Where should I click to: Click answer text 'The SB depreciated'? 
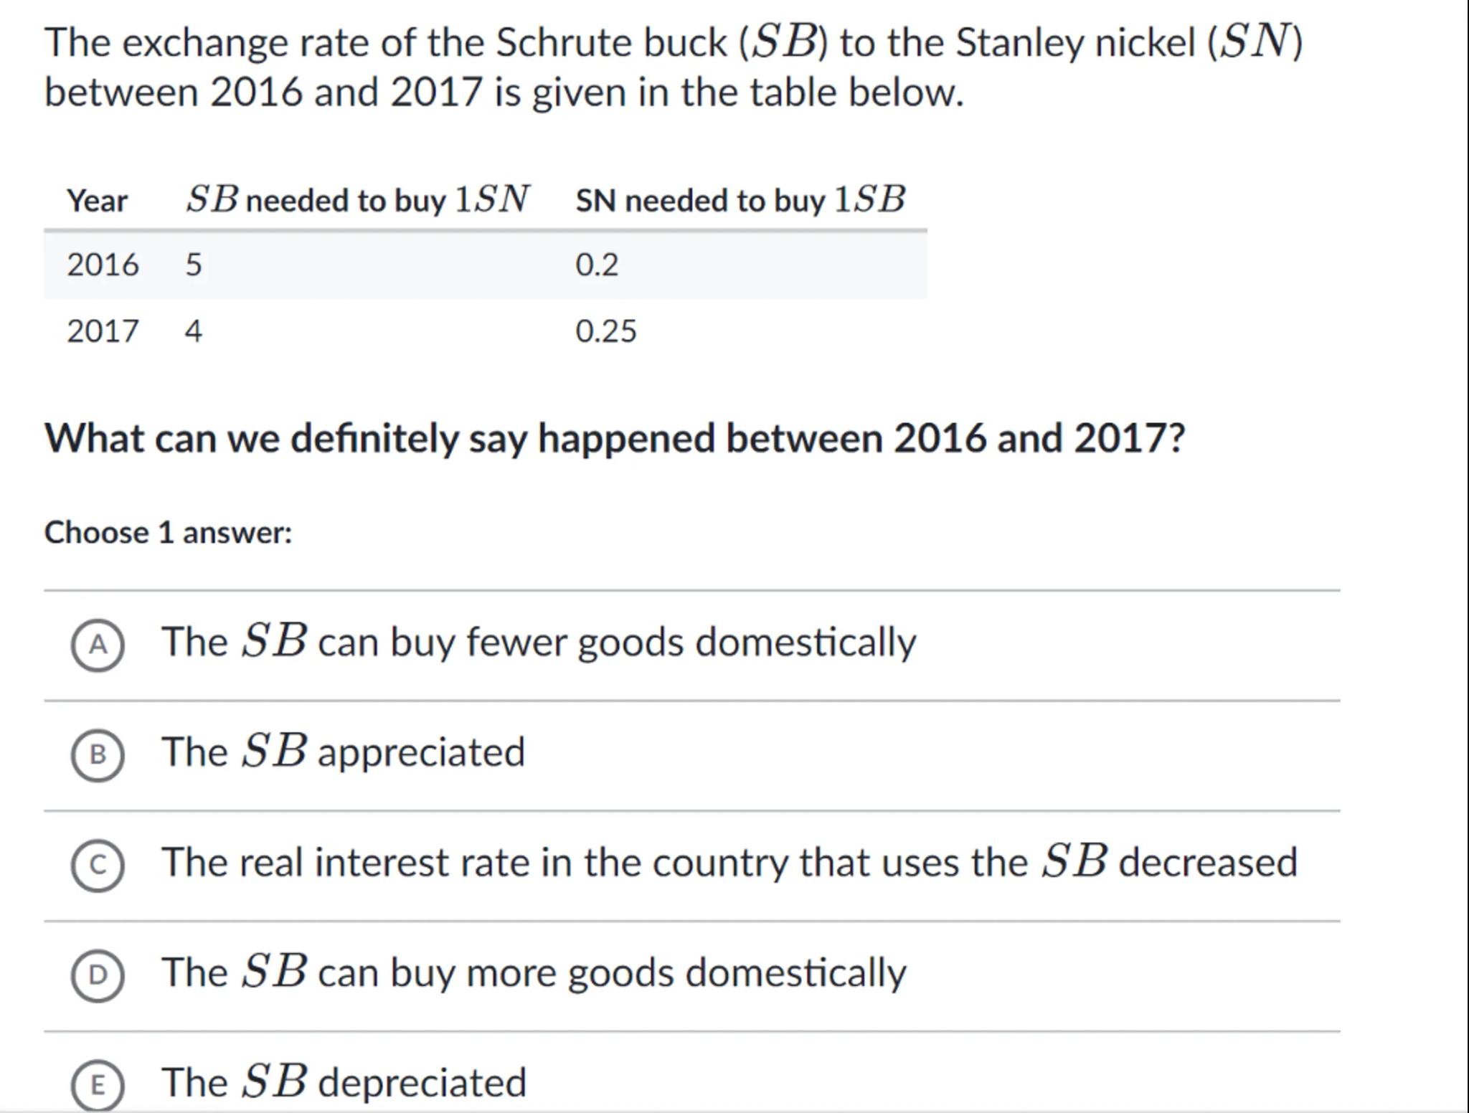tap(344, 1082)
